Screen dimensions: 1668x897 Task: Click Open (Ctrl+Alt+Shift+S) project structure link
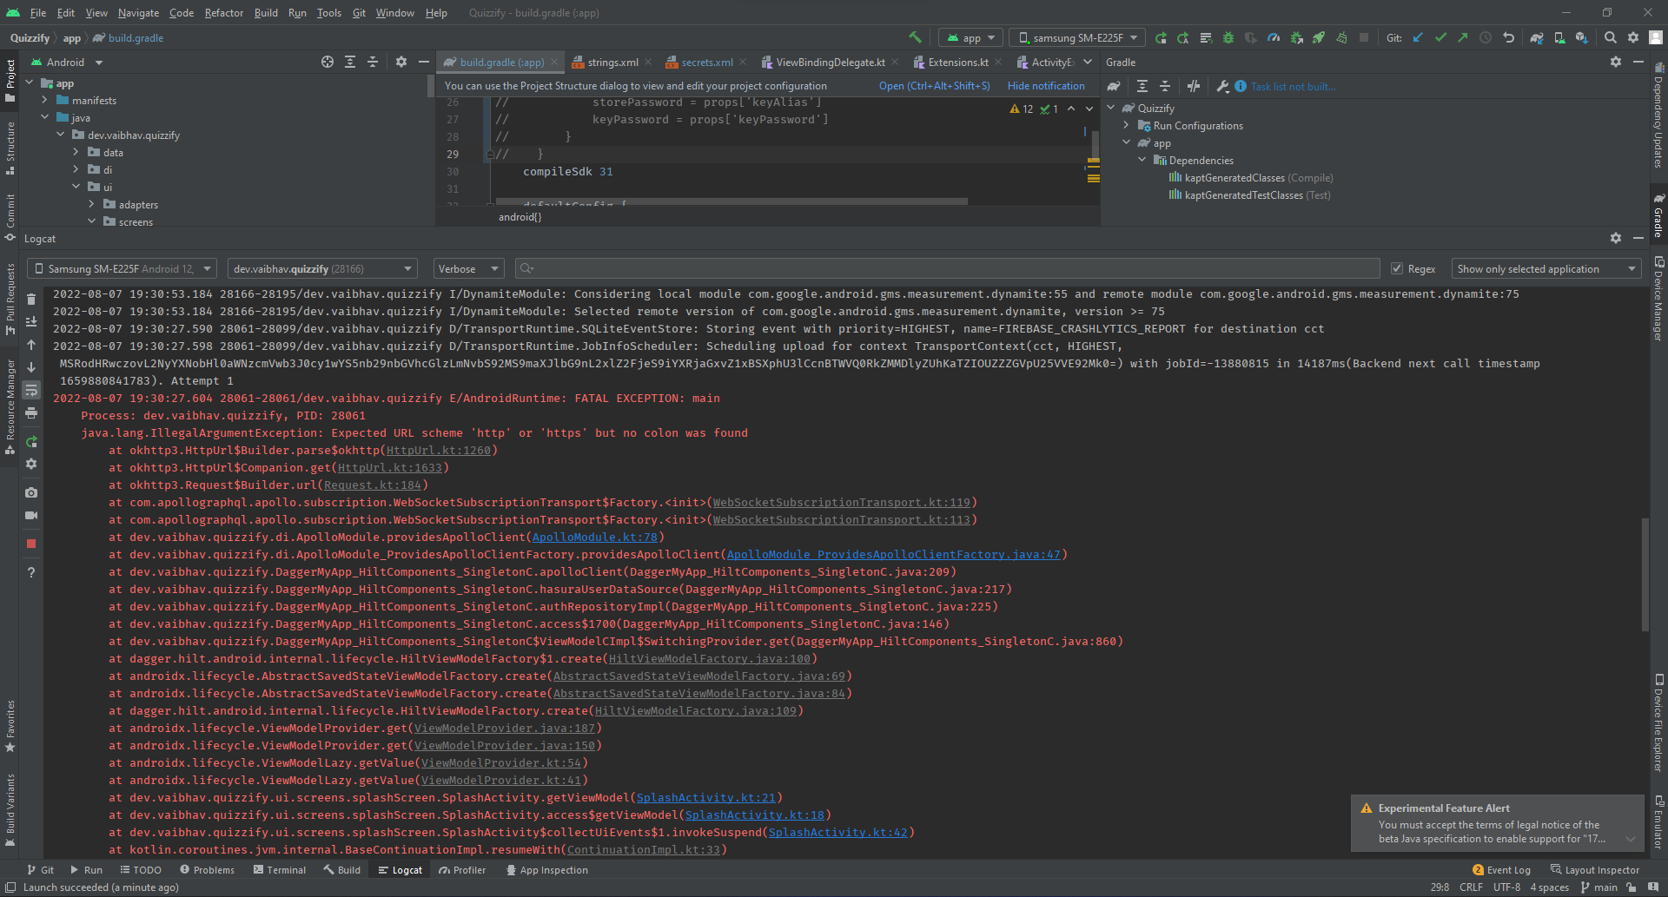934,85
